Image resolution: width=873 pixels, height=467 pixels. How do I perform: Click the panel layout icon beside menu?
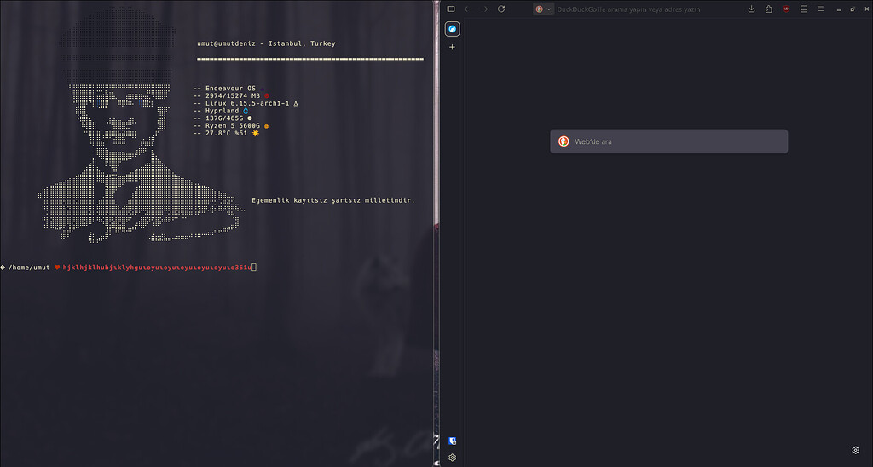(804, 9)
